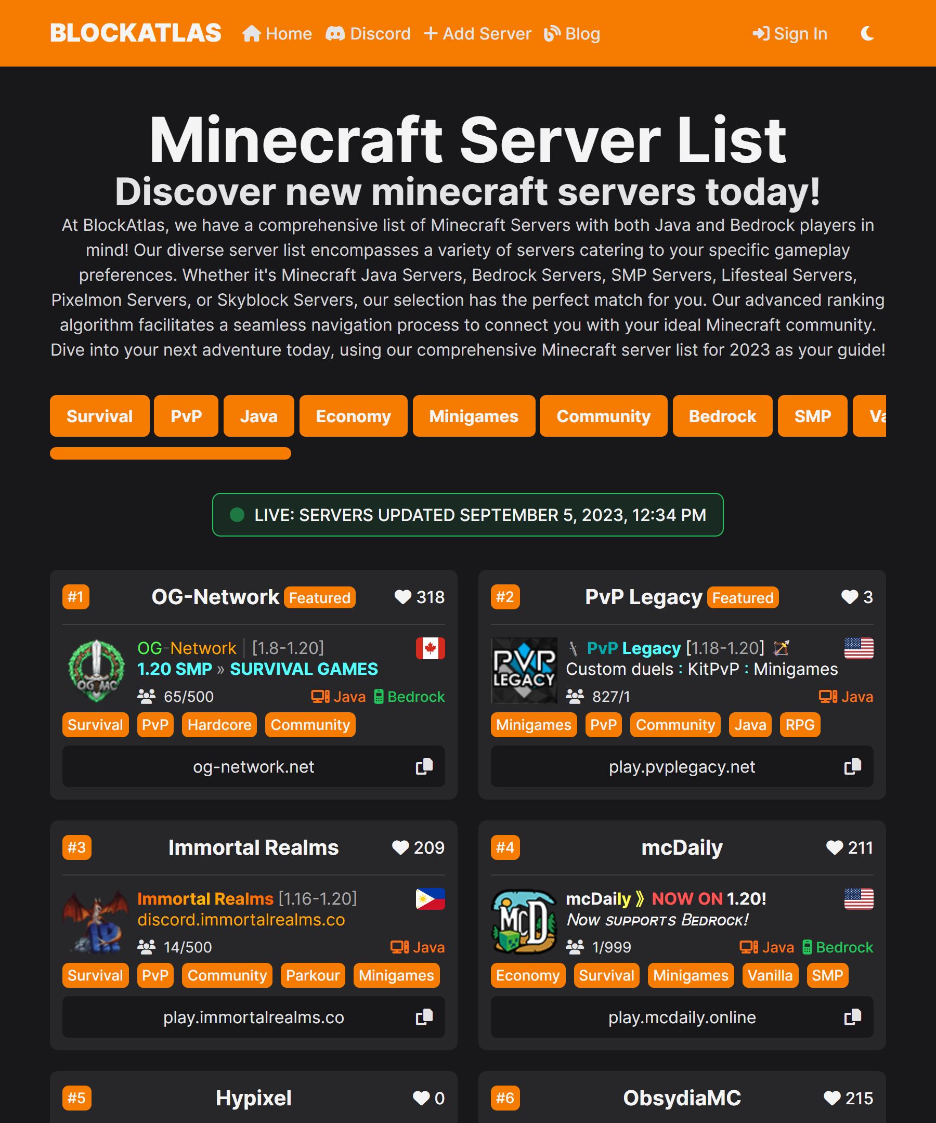The image size is (936, 1123).
Task: Open the Discord navigation link
Action: 368,34
